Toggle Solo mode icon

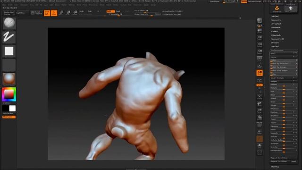[x=260, y=146]
